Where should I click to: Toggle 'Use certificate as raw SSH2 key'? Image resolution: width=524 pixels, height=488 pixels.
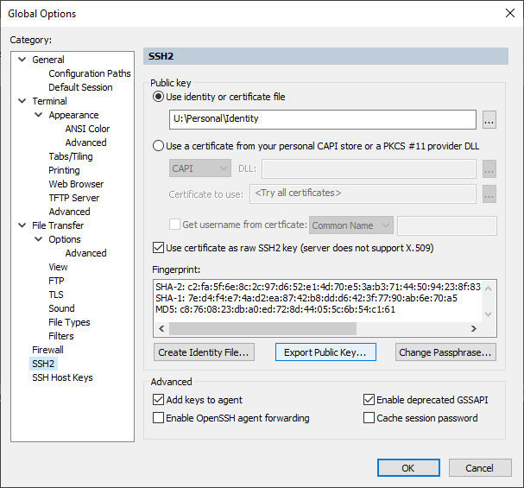point(158,248)
